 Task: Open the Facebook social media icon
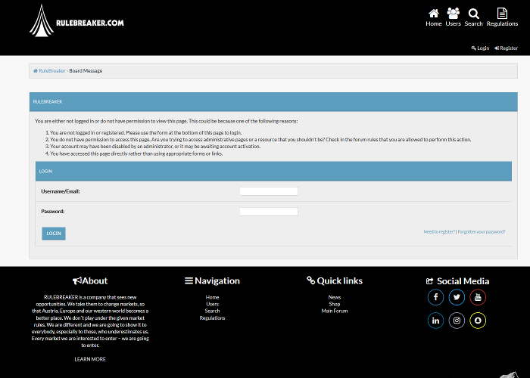(436, 297)
